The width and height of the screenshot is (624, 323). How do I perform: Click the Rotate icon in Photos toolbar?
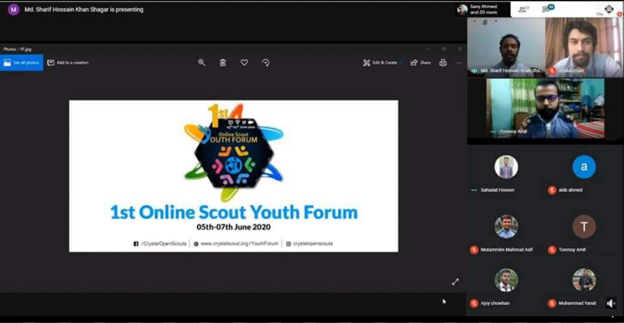[265, 62]
